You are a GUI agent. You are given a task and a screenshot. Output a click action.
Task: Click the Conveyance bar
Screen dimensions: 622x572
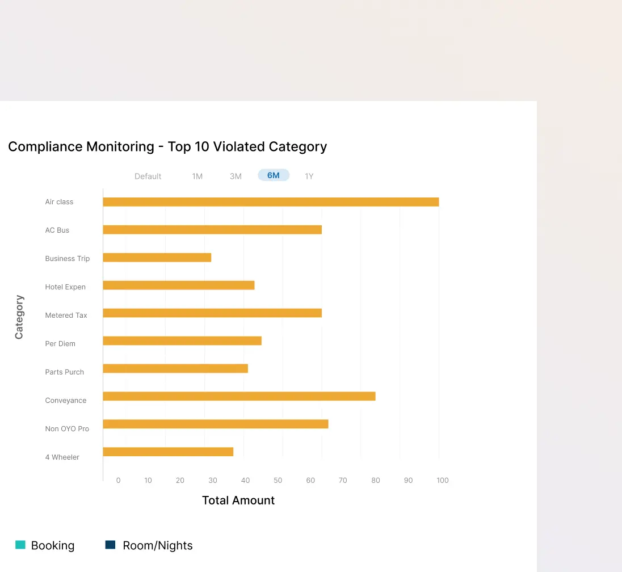pyautogui.click(x=239, y=396)
